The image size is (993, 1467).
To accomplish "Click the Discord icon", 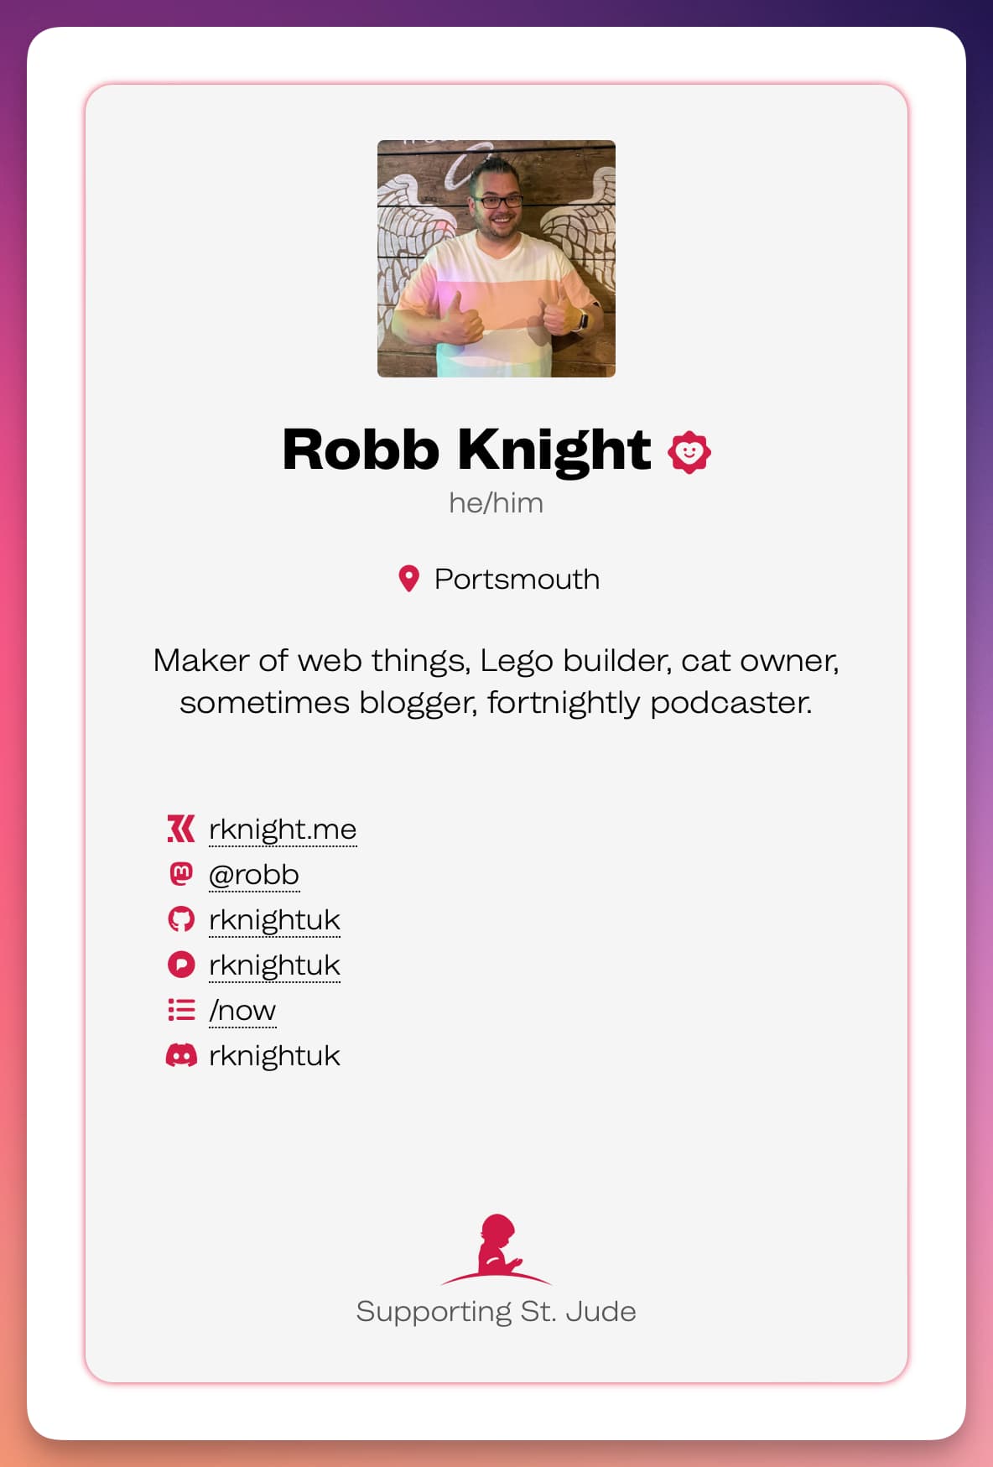I will (x=181, y=1055).
